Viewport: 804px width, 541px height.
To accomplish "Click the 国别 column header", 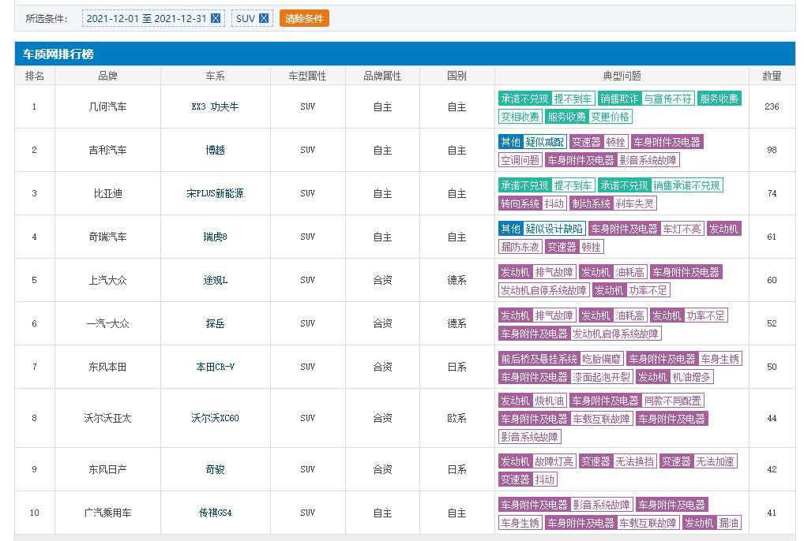I will tap(456, 76).
